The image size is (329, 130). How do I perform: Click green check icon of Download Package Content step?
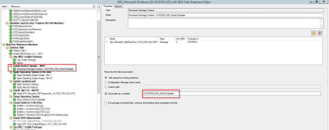pyautogui.click(x=14, y=69)
